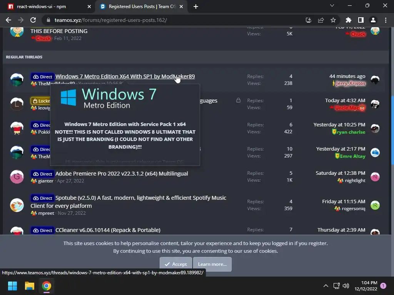Open THIS BEFORE POSTING thread title
The width and height of the screenshot is (394, 295).
[x=59, y=31]
